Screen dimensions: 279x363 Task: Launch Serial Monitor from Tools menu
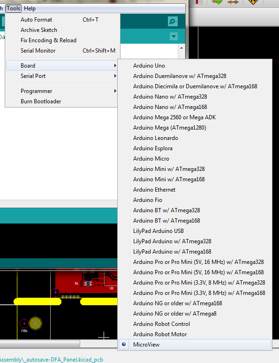(x=62, y=51)
